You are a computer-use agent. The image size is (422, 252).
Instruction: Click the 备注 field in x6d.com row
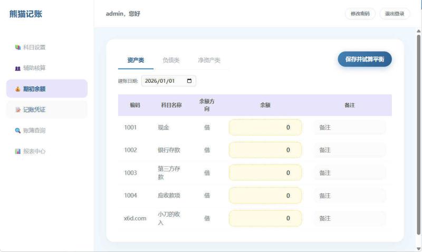350,218
